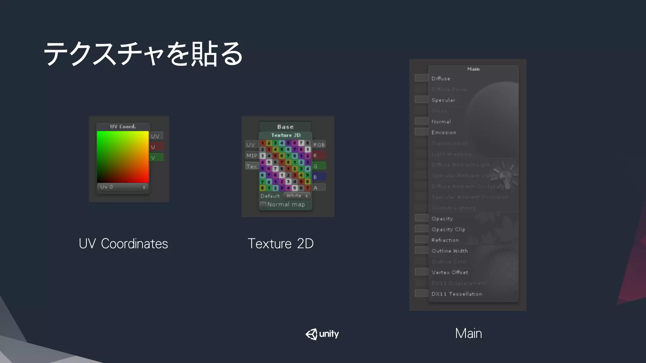The height and width of the screenshot is (363, 646).
Task: Click the Opacity input slot on Main
Action: tap(421, 218)
